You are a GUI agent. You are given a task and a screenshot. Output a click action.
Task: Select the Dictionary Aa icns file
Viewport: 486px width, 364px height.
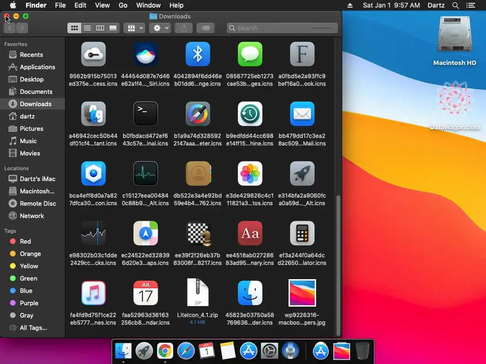(x=250, y=233)
